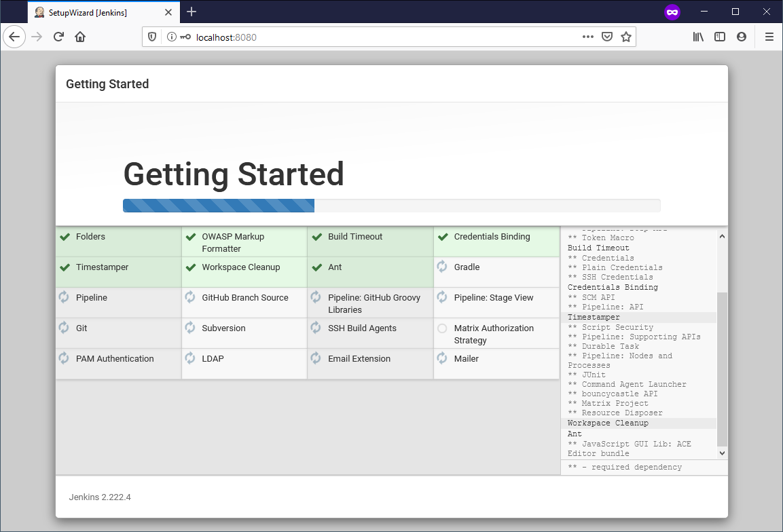Open the page actions three-dot menu
The height and width of the screenshot is (532, 783).
[588, 37]
